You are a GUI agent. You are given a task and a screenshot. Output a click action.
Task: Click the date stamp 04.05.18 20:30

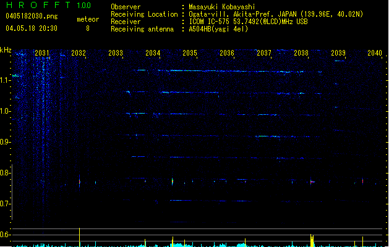coord(32,28)
